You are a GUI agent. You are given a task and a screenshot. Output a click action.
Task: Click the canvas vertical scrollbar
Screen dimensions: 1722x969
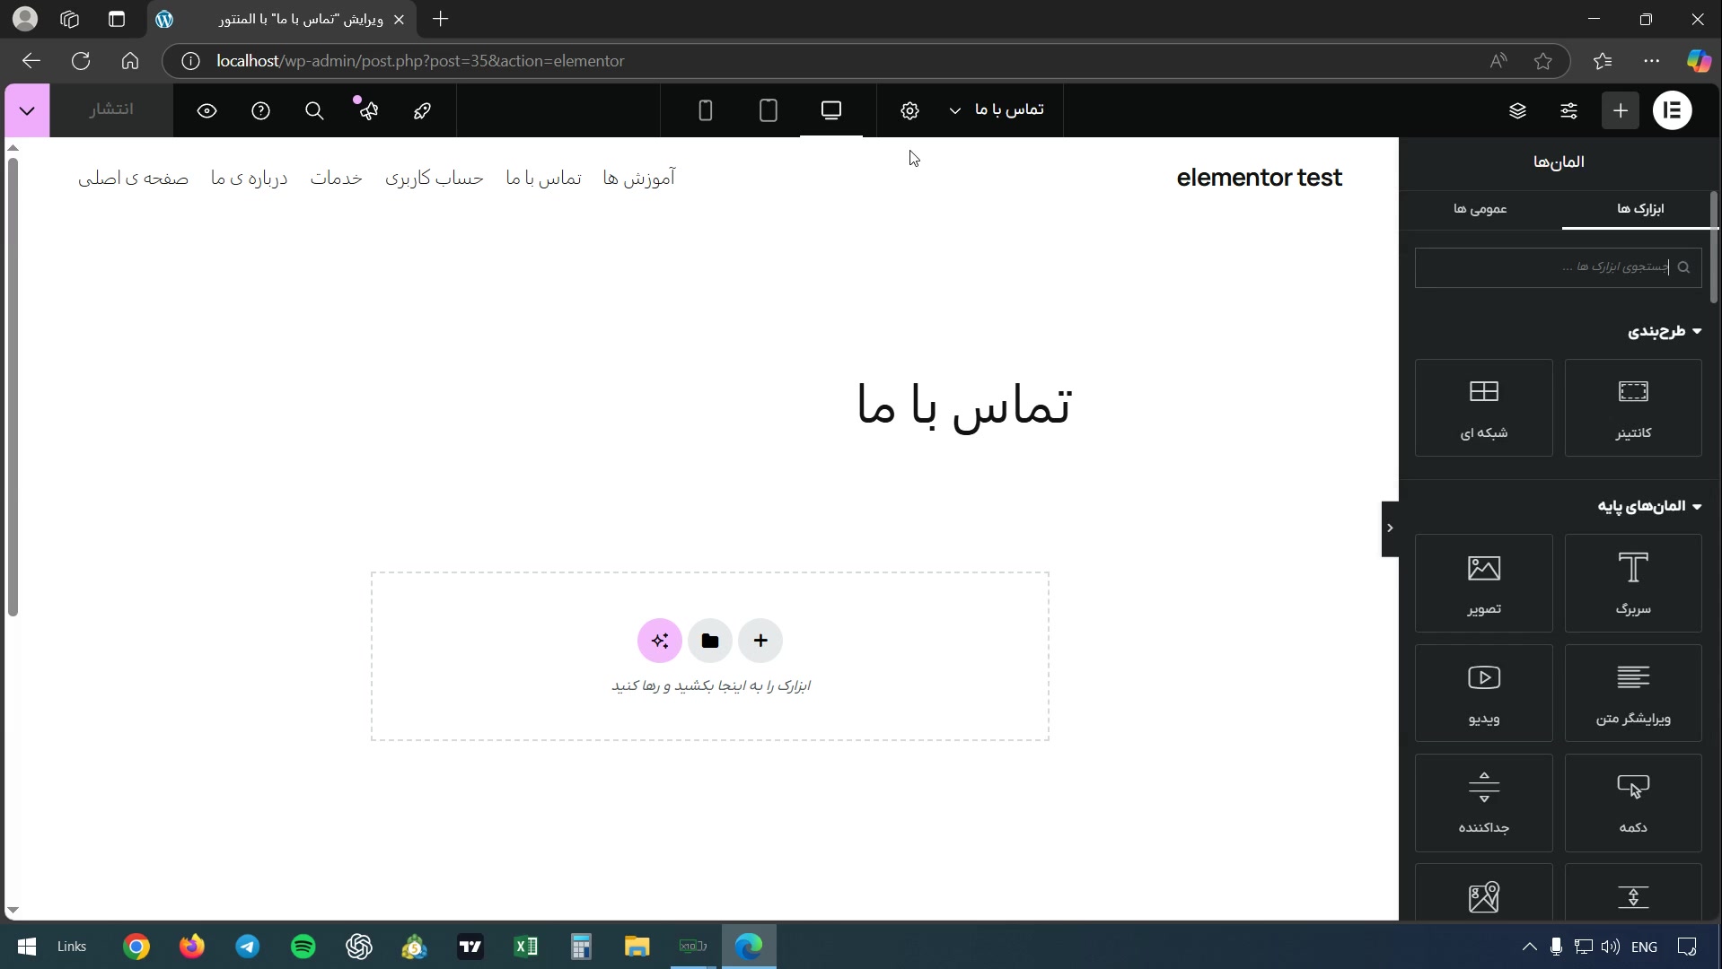pos(13,386)
